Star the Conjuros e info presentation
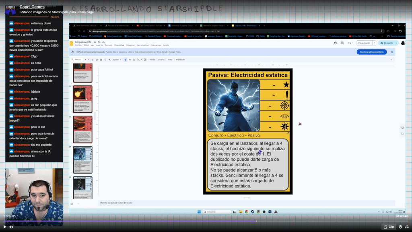412x232 pixels. pyautogui.click(x=95, y=42)
